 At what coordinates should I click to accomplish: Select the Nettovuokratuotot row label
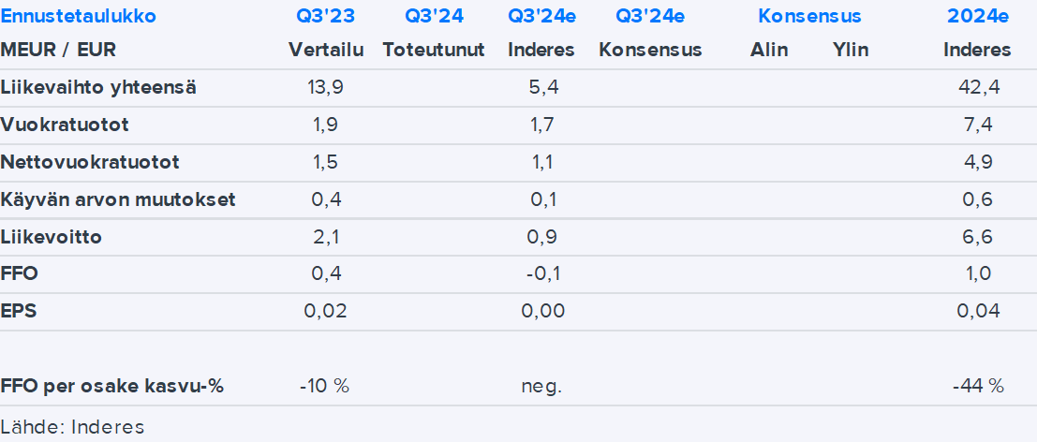coord(90,162)
